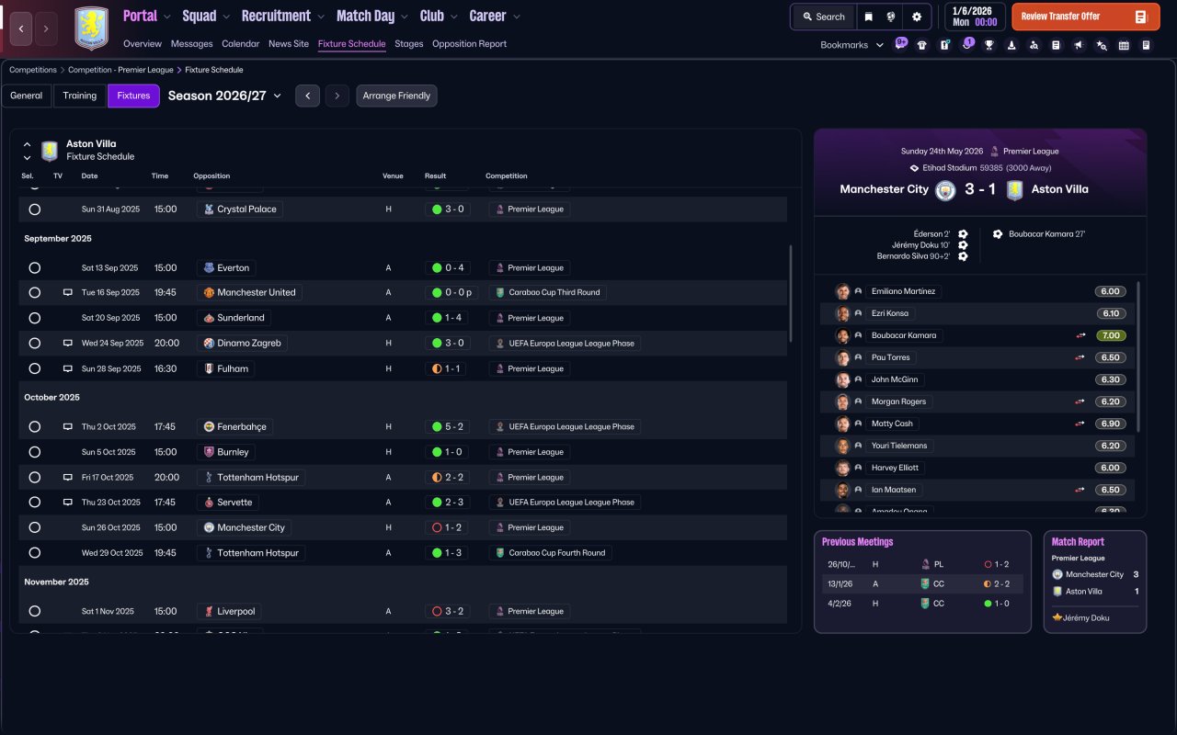This screenshot has height=735, width=1177.
Task: Open the globe icon in top toolbar
Action: tap(891, 17)
